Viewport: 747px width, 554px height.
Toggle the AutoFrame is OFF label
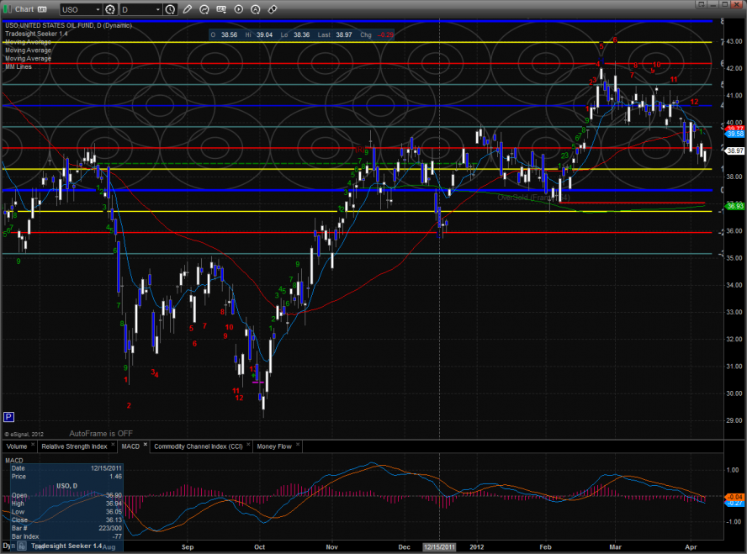coord(101,434)
